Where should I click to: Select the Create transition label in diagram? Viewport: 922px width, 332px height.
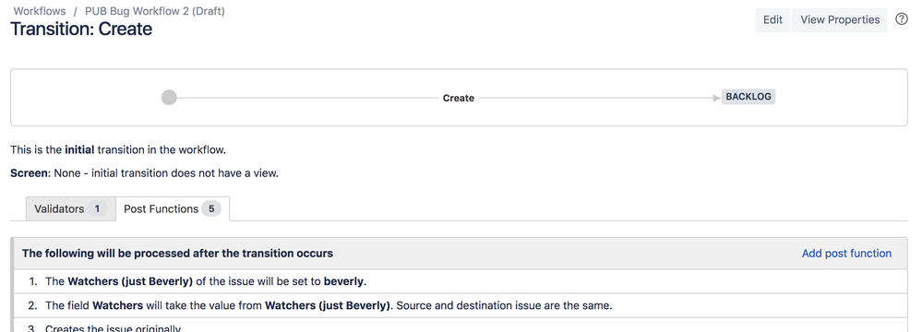[459, 98]
